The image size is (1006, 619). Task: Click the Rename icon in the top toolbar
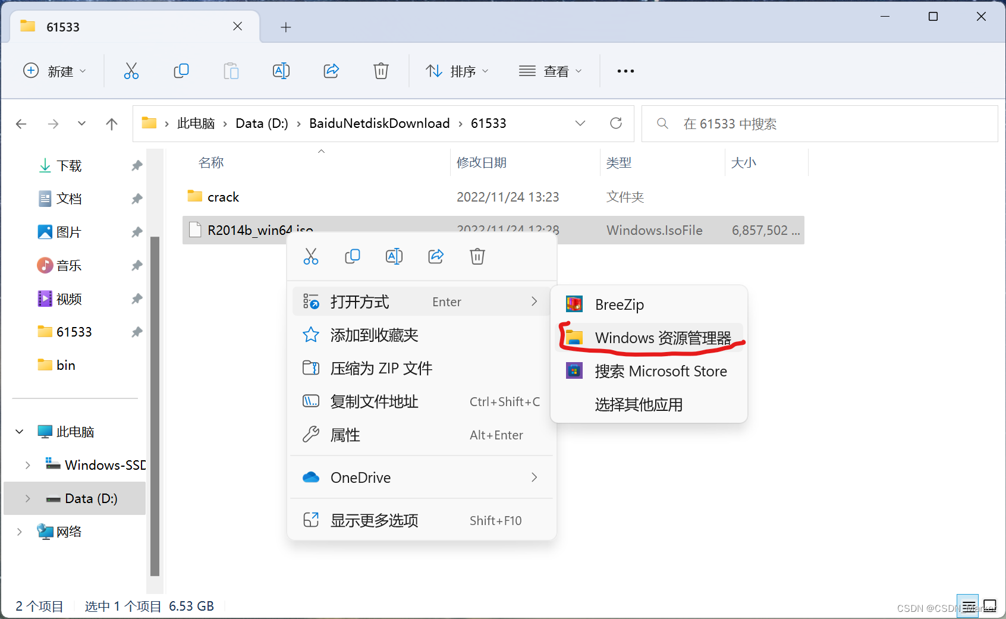point(281,71)
